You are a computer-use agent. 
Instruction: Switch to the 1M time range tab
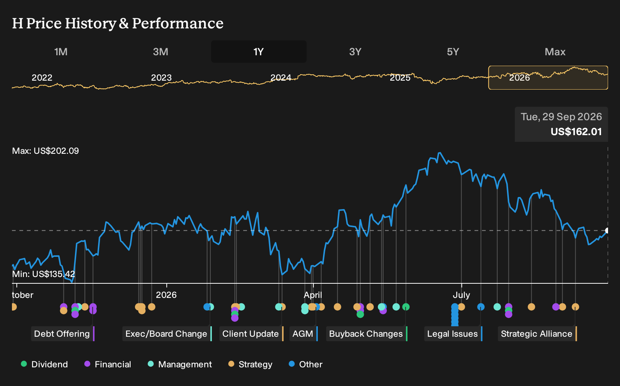tap(61, 52)
